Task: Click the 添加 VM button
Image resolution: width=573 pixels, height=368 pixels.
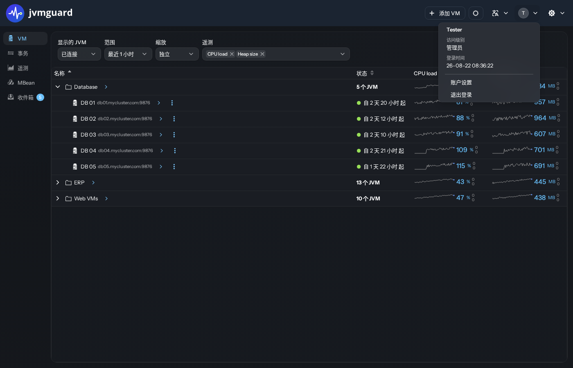Action: click(445, 13)
